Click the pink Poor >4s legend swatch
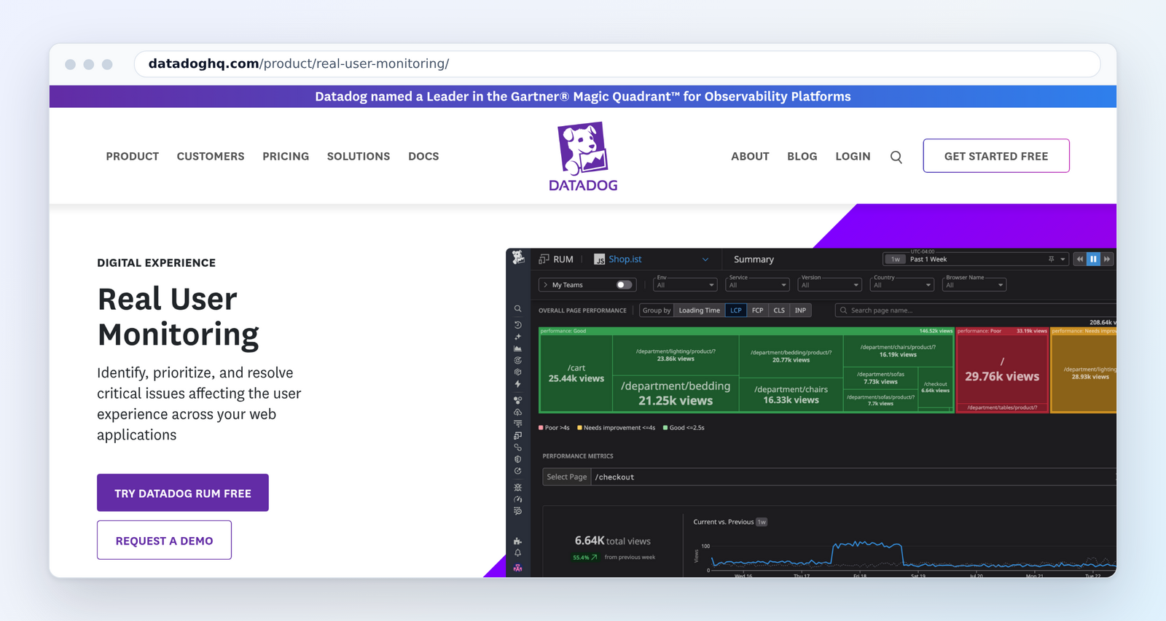 click(541, 428)
